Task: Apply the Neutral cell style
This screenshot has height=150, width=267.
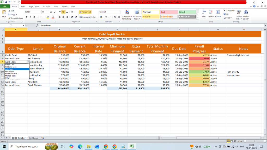Action: pyautogui.click(x=150, y=17)
